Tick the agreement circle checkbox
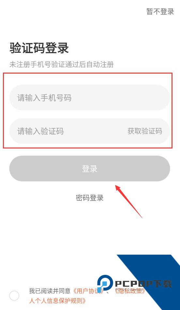180x310 pixels. tap(14, 296)
